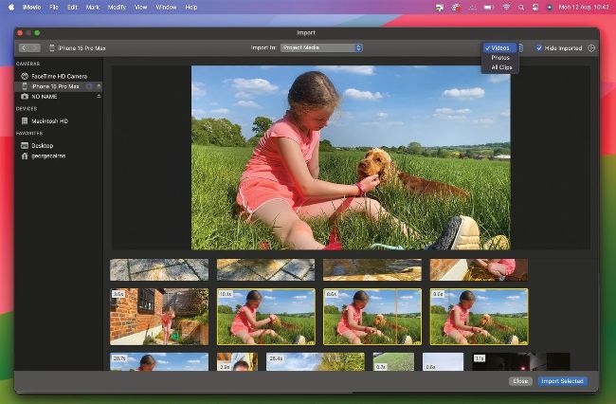Screen dimensions: 616x404
Task: Open the import options circular icon
Action: tap(591, 48)
